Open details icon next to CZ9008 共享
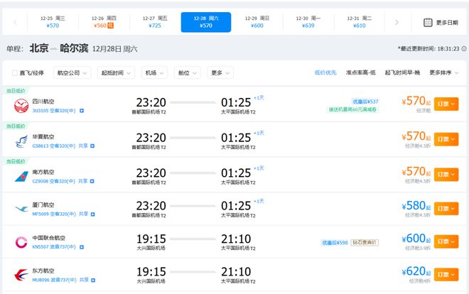The width and height of the screenshot is (469, 294). click(x=92, y=181)
